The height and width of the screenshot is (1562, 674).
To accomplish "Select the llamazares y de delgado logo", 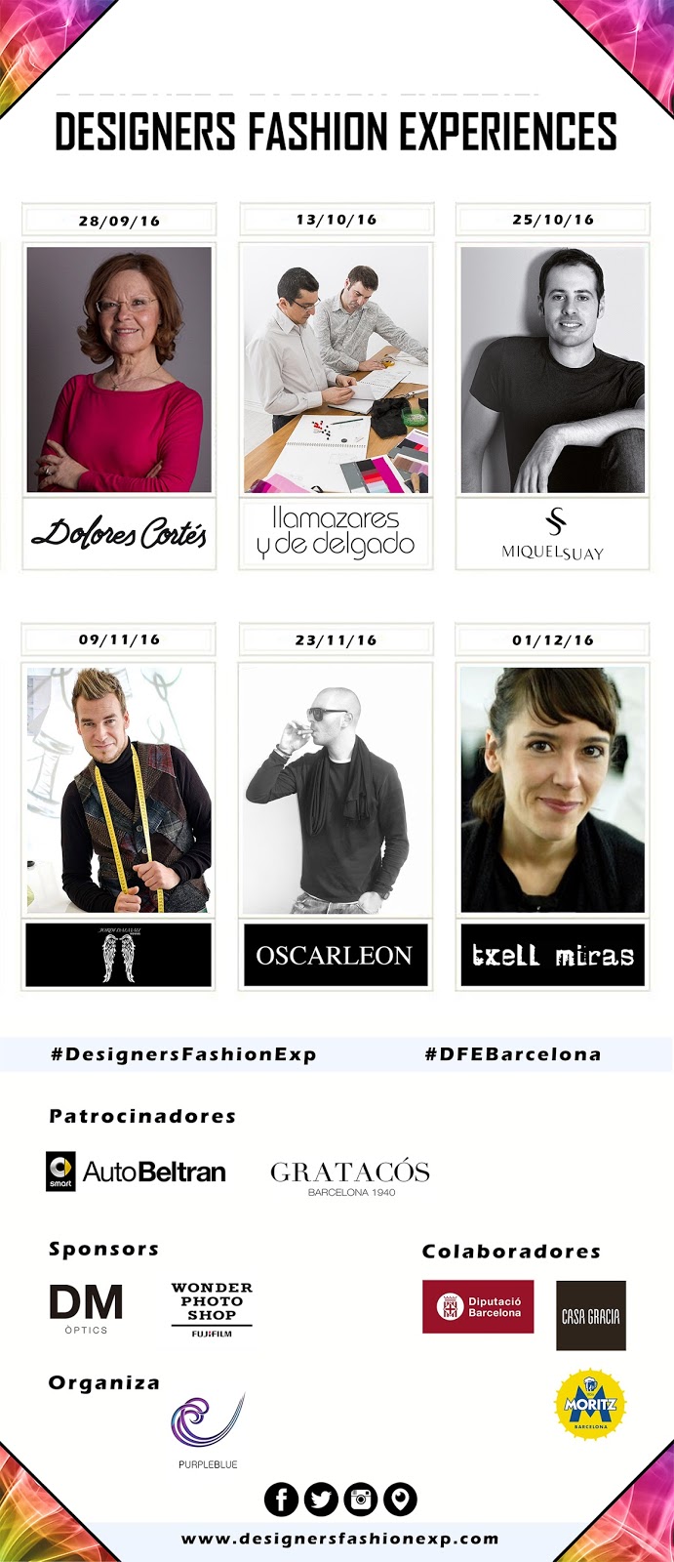I will [336, 532].
